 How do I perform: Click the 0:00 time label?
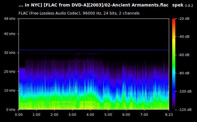click(x=19, y=115)
